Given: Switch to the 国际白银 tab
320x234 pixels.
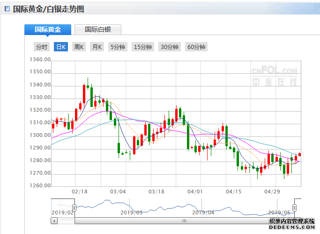Looking at the screenshot, I should click(x=98, y=29).
